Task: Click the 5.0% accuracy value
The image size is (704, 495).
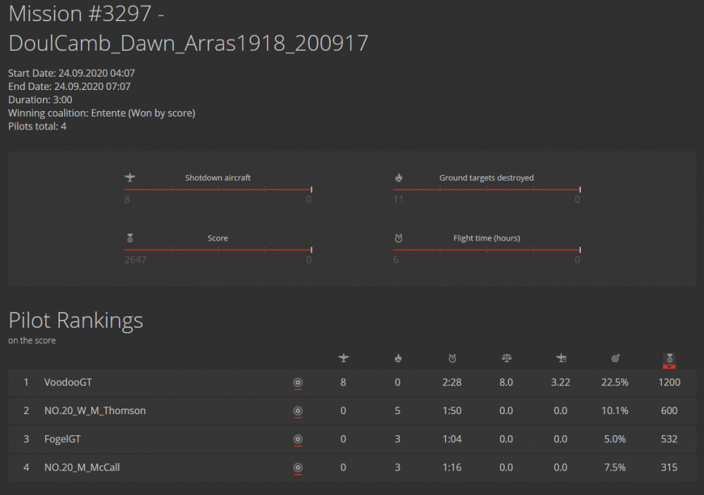Action: (x=615, y=439)
